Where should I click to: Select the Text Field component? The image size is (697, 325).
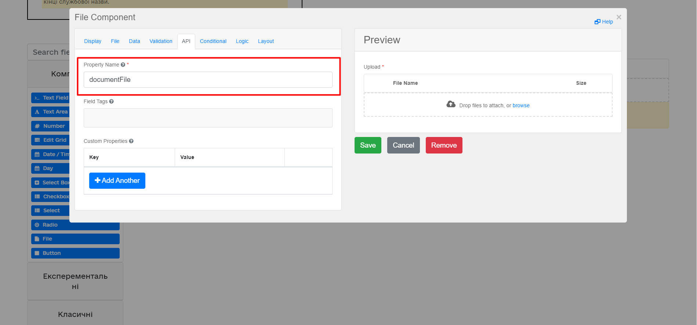click(x=51, y=98)
